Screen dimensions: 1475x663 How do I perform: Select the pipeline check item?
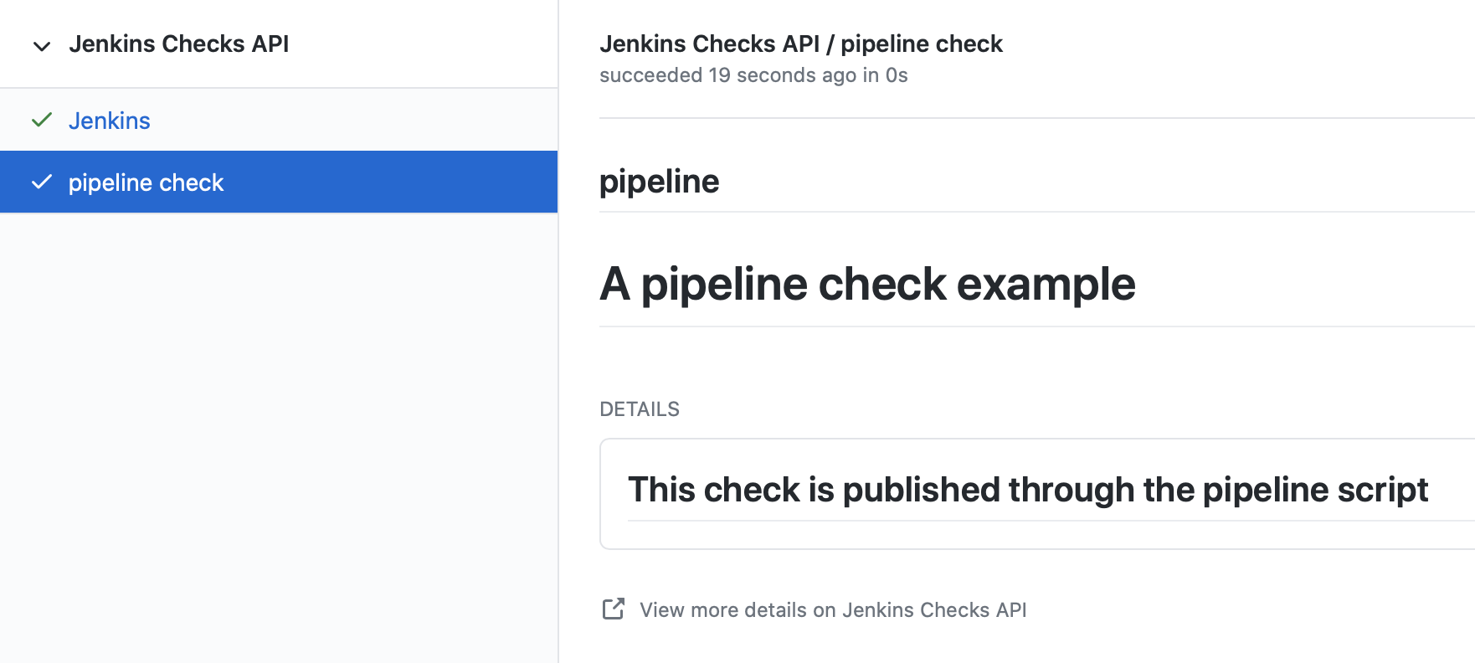coord(279,182)
